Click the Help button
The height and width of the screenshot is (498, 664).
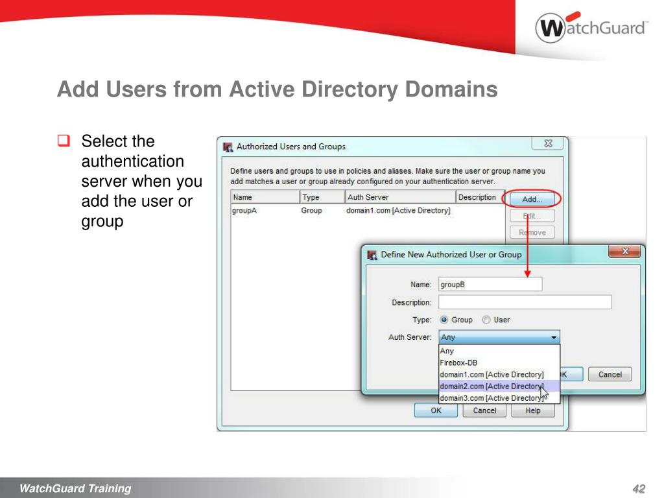[x=533, y=410]
